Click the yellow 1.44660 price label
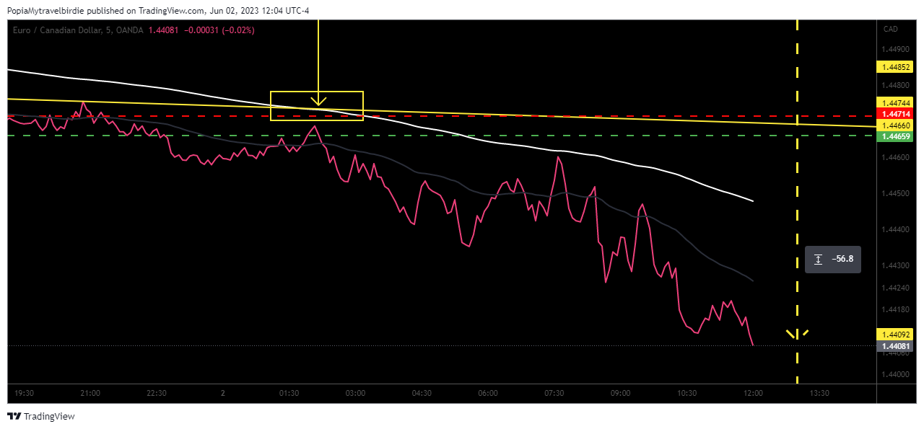The height and width of the screenshot is (429, 924). [894, 125]
